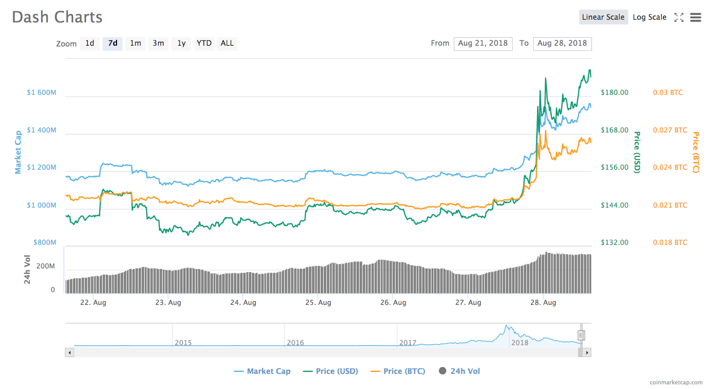709x389 pixels.
Task: Click the 26. Aug axis label
Action: 393,303
